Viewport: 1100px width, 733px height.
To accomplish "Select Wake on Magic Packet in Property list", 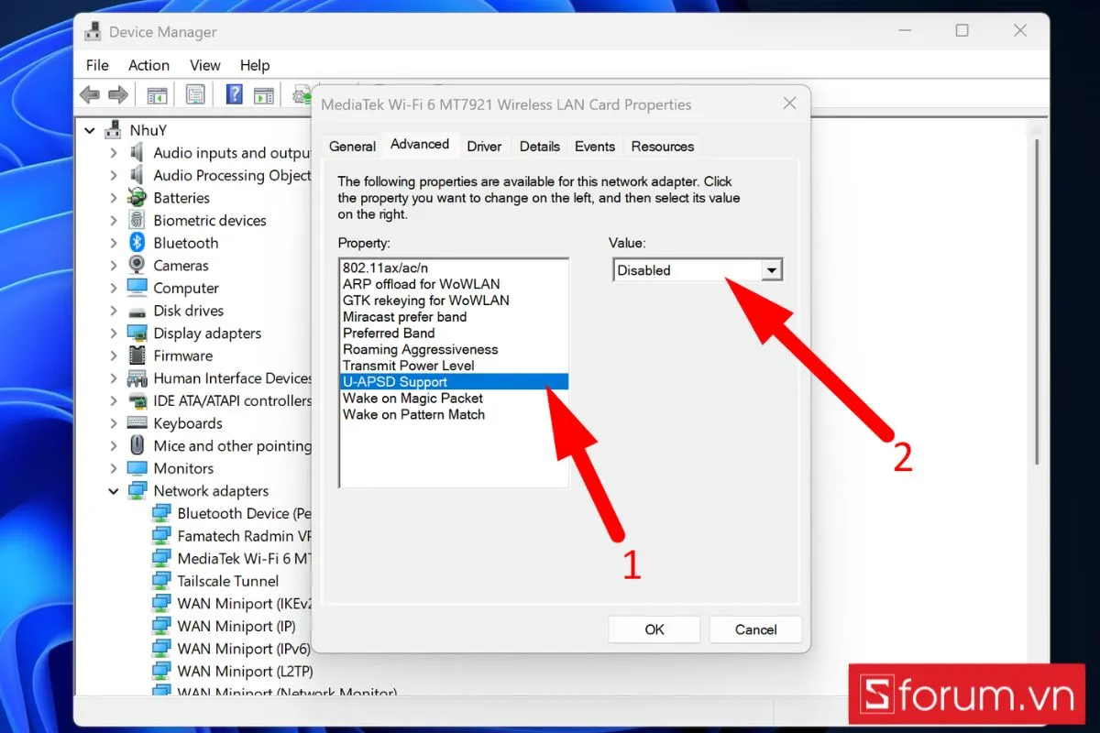I will (x=413, y=398).
